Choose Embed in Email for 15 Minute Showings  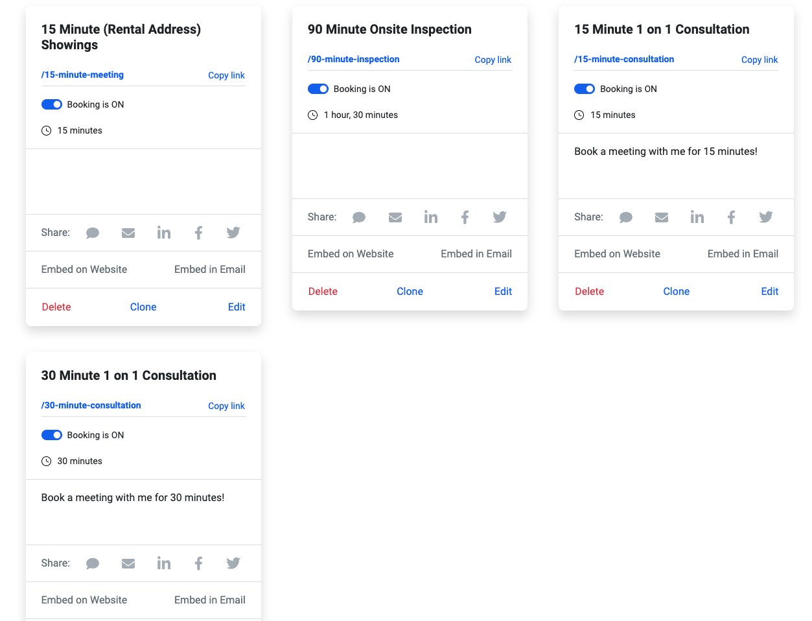pyautogui.click(x=209, y=270)
